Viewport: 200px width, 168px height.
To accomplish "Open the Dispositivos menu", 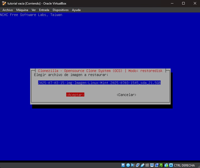I will (60, 10).
